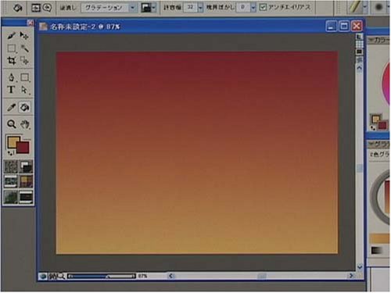
Task: Click the yellow and purple grid thumbnail
Action: (x=26, y=181)
